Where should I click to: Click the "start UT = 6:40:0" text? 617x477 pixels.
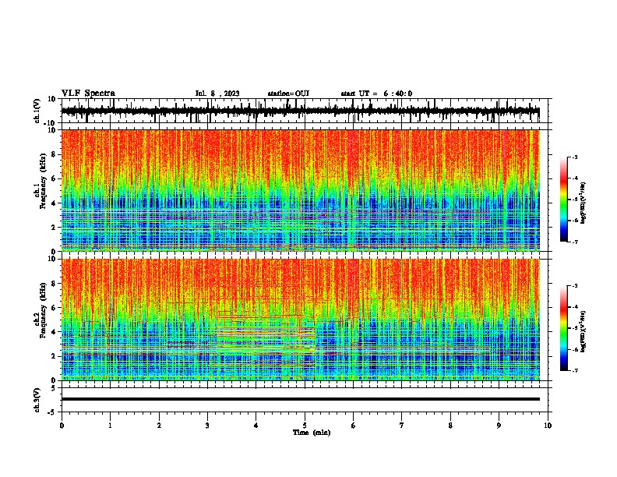pyautogui.click(x=376, y=94)
